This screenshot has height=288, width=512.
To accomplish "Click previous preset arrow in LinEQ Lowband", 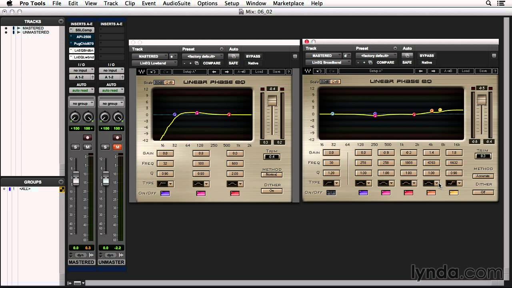I will coord(214,72).
